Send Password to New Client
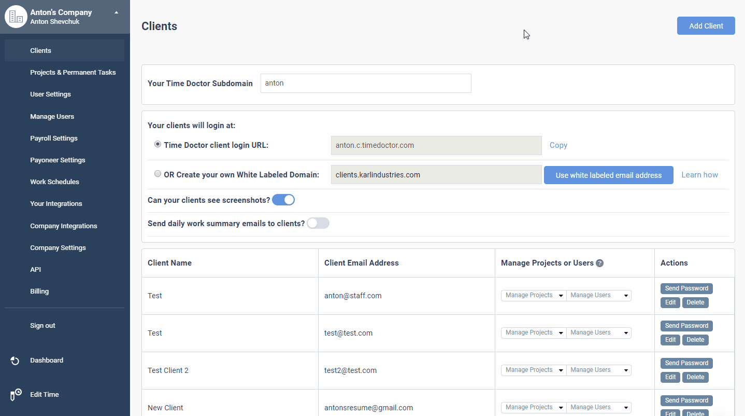The image size is (745, 416). [686, 400]
